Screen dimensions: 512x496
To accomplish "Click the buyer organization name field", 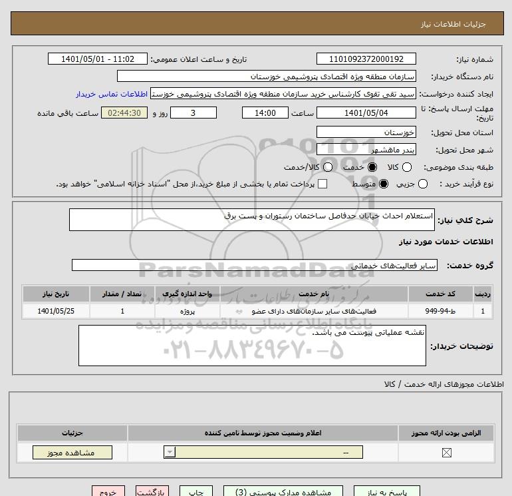I will [x=267, y=77].
